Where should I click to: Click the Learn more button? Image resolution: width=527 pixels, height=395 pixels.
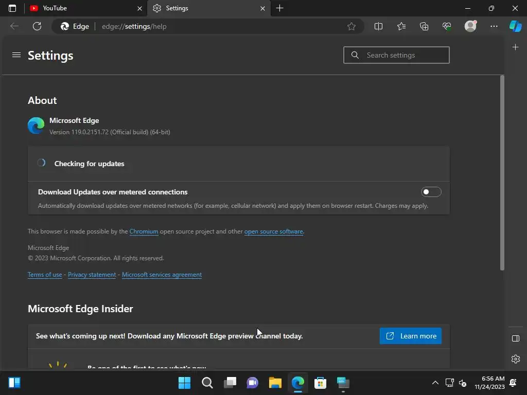(x=410, y=336)
